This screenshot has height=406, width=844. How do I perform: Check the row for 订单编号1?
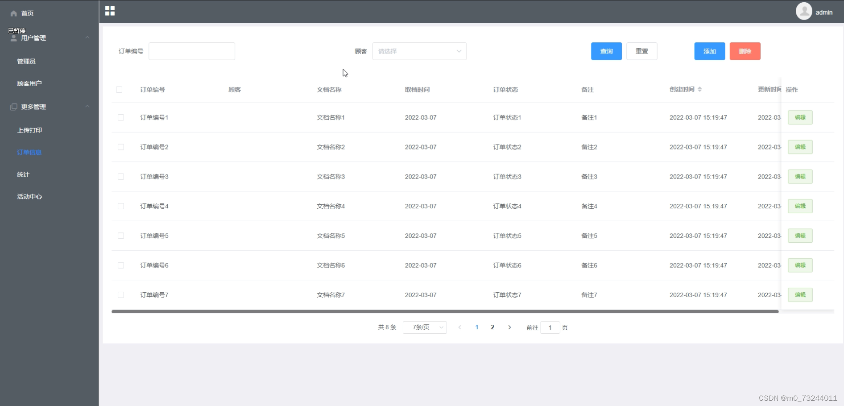[x=121, y=117]
